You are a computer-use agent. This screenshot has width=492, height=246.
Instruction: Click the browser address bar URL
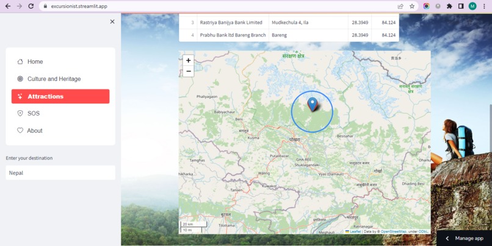79,6
